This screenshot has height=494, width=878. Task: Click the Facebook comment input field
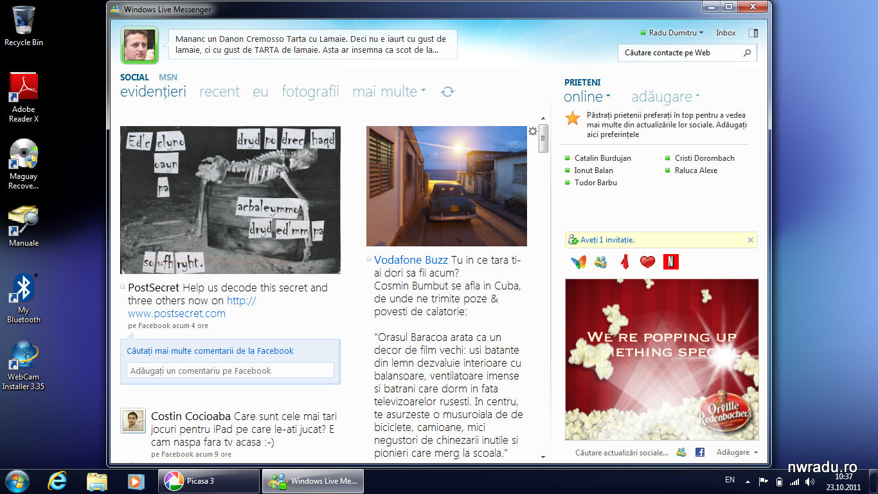230,370
